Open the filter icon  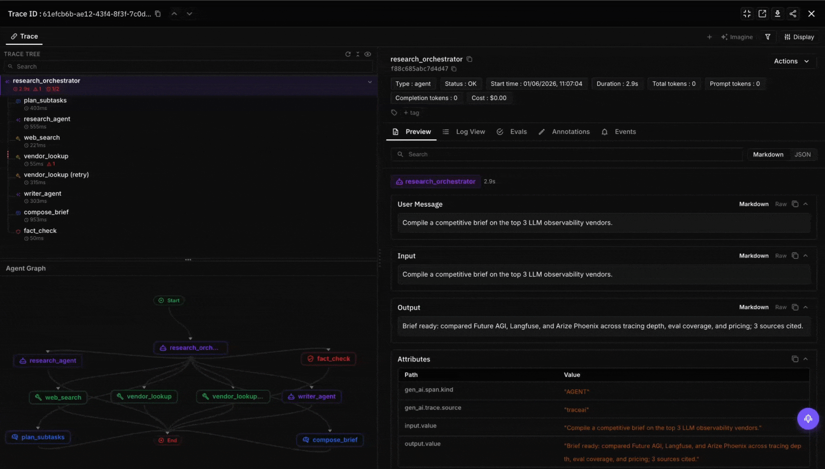coord(768,37)
